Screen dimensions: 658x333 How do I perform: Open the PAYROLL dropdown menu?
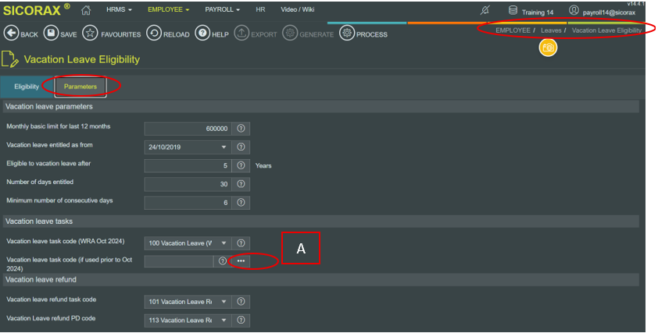[223, 9]
